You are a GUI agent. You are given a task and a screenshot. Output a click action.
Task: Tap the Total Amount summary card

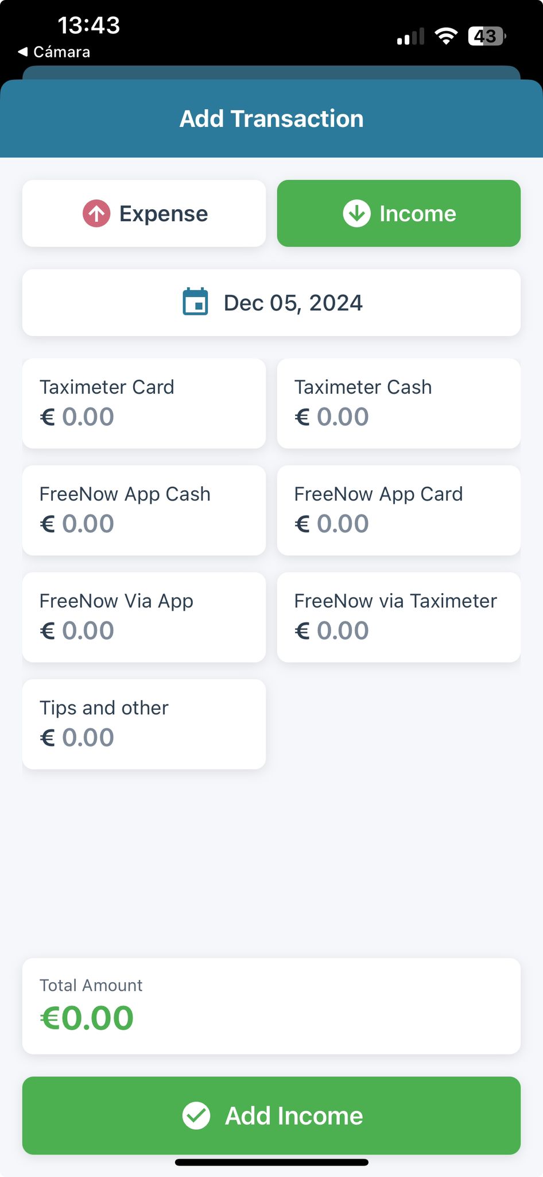pyautogui.click(x=271, y=1006)
